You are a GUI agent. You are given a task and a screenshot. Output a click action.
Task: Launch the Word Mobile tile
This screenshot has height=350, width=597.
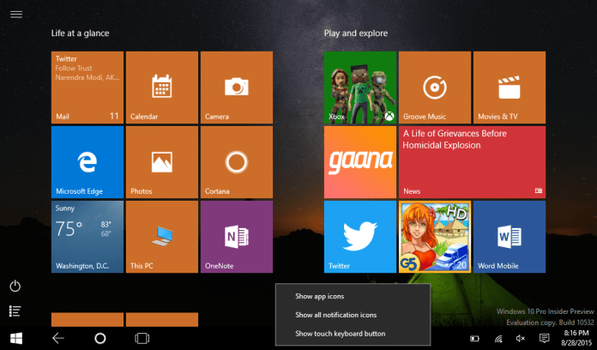(509, 237)
